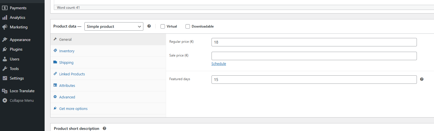Click the Advanced gear icon

[x=55, y=97]
